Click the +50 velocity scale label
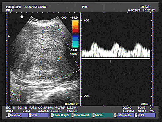Image resolution: width=162 pixels, height=122 pixels. [87, 20]
